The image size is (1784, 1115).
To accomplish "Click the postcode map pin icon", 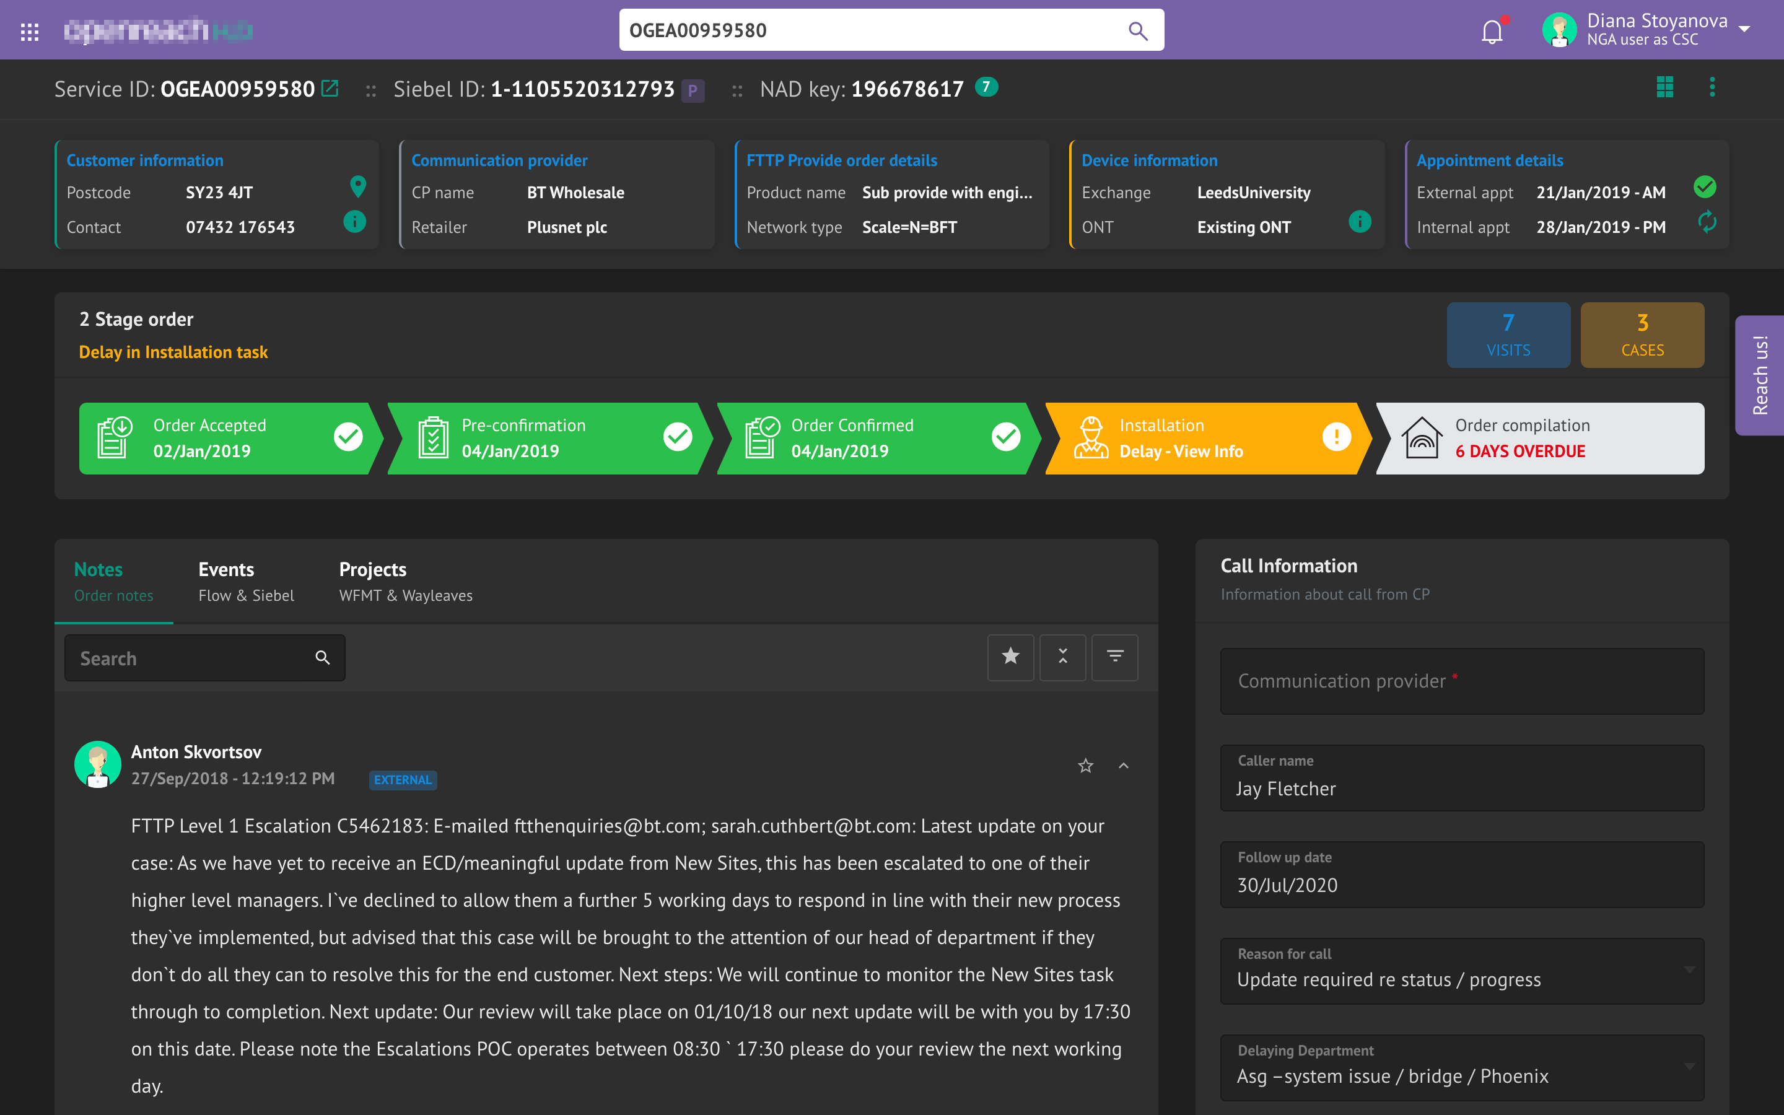I will point(357,186).
